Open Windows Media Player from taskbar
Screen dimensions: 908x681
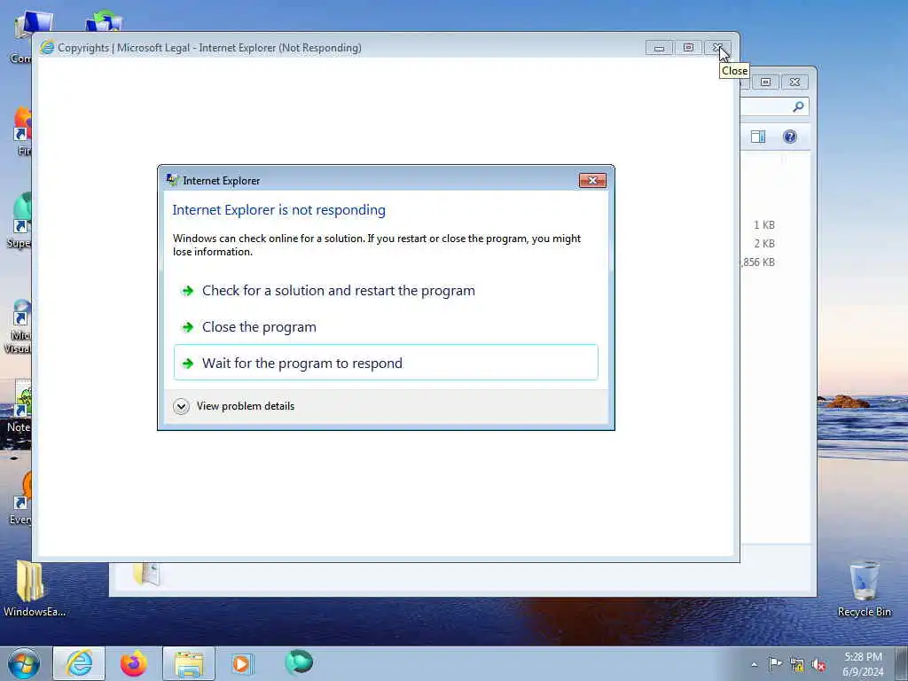[241, 663]
